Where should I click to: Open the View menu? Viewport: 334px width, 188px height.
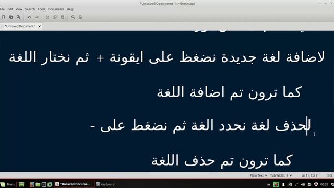point(19,9)
